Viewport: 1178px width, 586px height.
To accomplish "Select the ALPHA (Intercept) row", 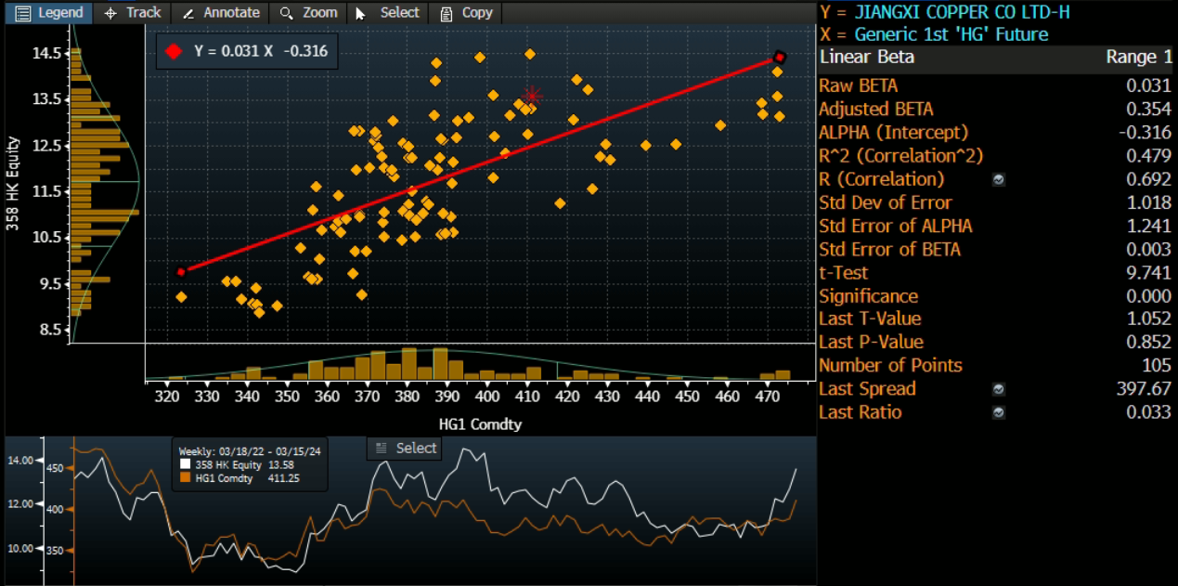I will pos(995,132).
